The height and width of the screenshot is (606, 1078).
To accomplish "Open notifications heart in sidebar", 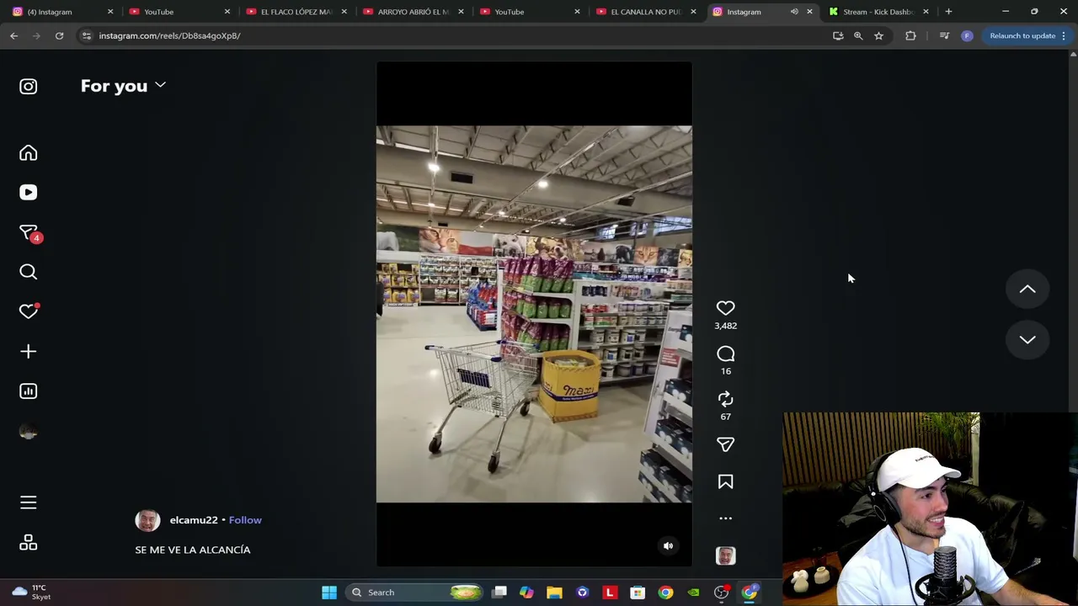I will click(29, 311).
